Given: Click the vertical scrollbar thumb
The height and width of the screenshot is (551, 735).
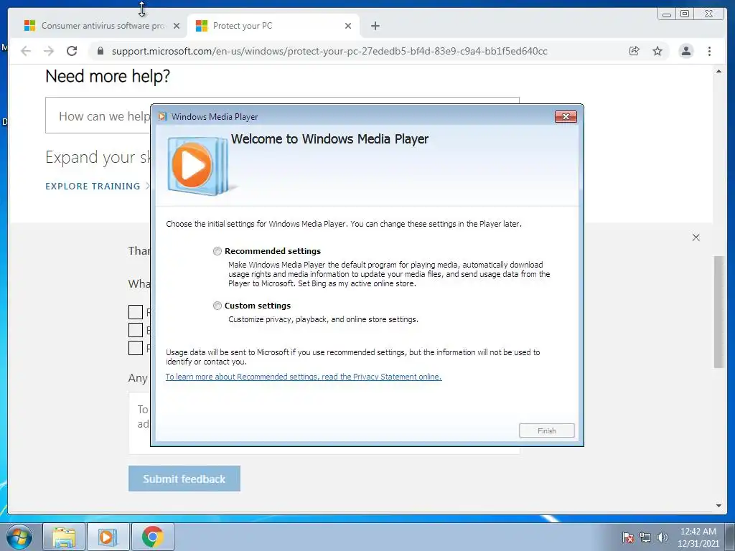Looking at the screenshot, I should pos(718,312).
